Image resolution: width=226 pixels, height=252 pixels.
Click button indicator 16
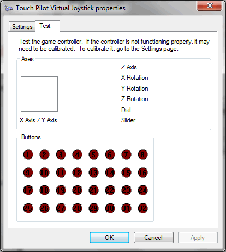(x=142, y=173)
